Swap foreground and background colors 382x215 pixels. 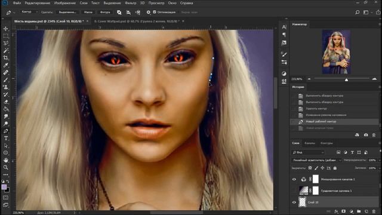pyautogui.click(x=8, y=182)
